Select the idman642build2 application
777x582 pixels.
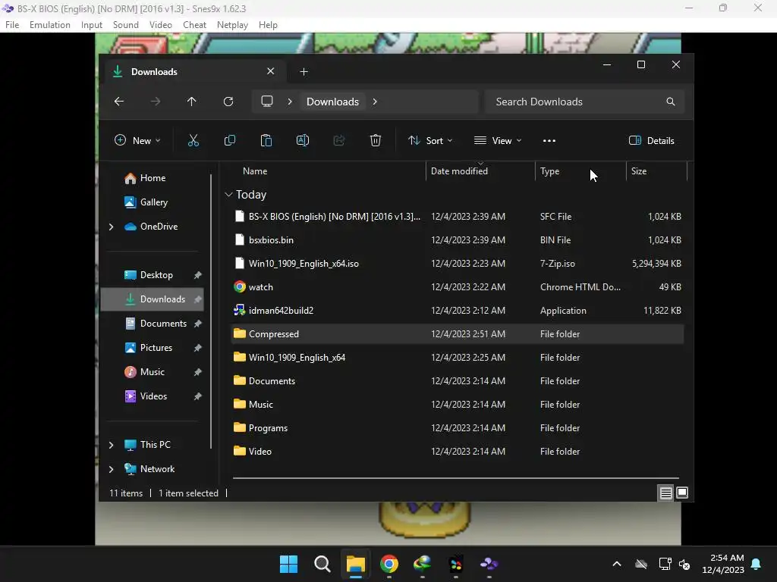tap(458, 311)
